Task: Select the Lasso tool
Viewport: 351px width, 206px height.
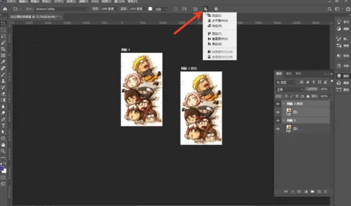Action: coord(3,36)
